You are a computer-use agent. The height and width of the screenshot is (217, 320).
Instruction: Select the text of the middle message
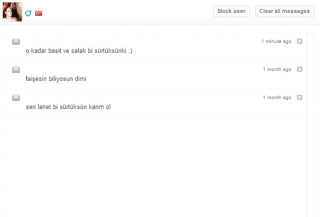tap(56, 79)
